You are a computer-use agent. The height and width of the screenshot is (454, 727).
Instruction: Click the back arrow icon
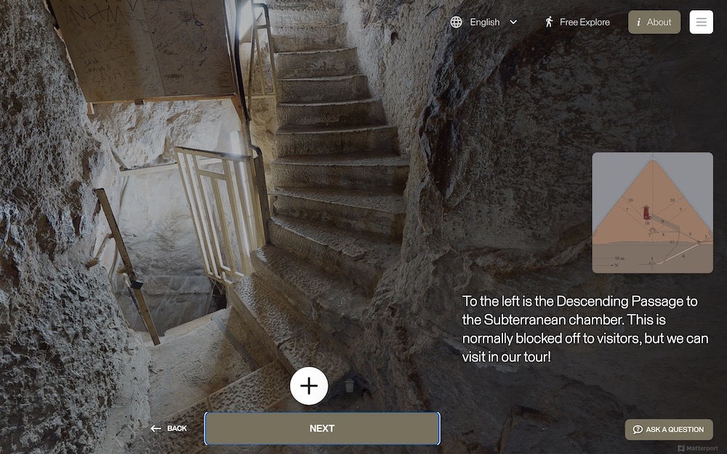[x=156, y=429]
